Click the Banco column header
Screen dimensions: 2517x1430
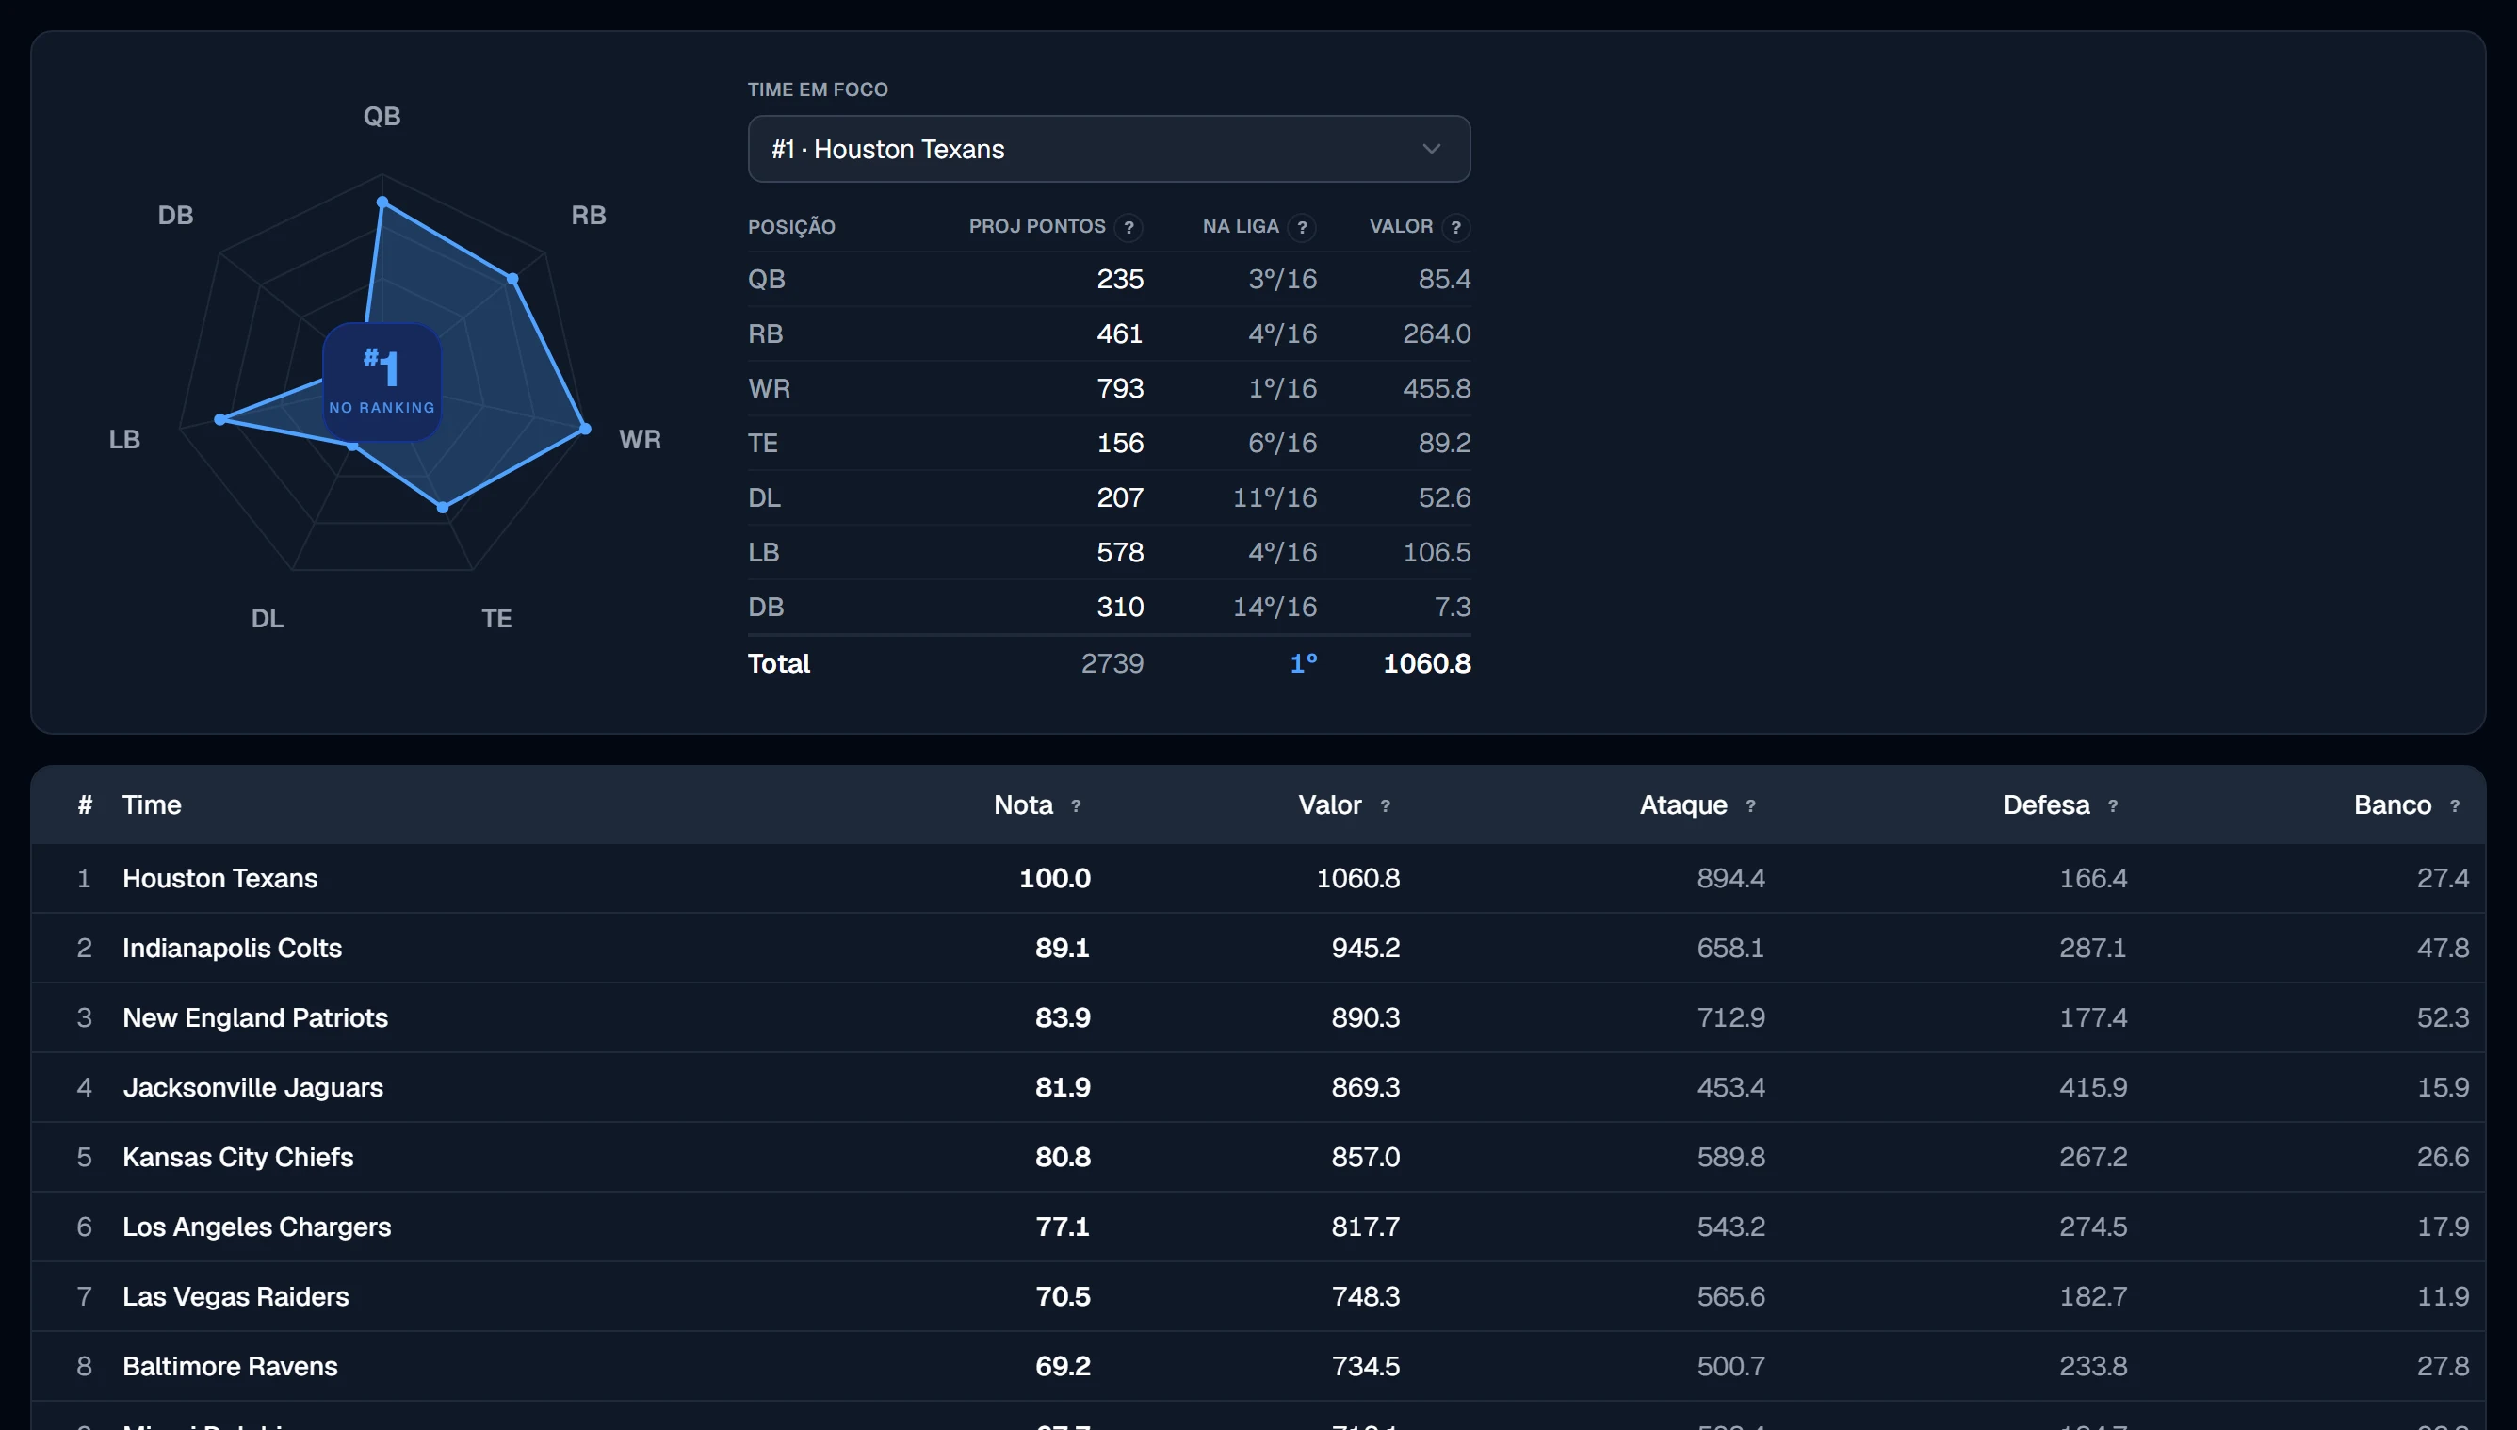point(2393,805)
